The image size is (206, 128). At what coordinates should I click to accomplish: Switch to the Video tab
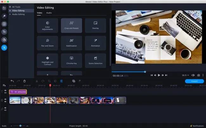(40, 13)
